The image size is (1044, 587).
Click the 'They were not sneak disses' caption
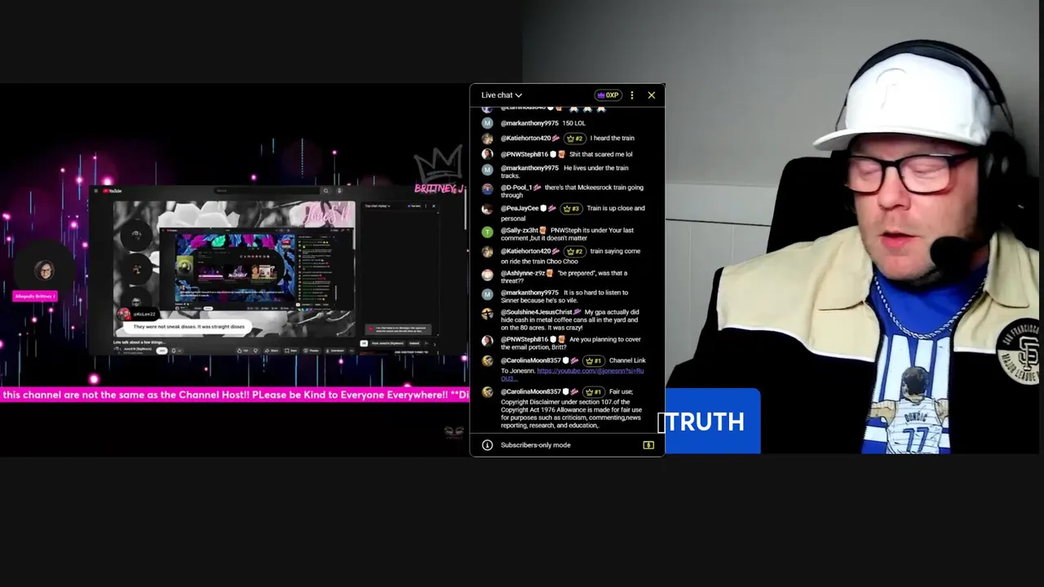tap(188, 326)
